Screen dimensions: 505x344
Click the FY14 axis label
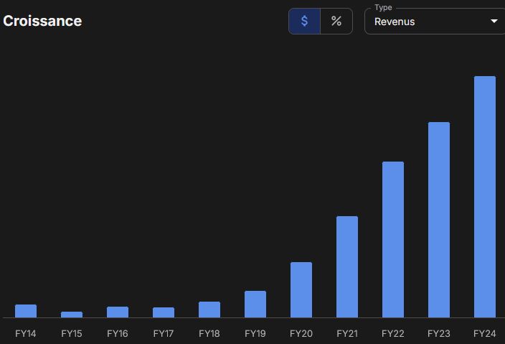26,333
